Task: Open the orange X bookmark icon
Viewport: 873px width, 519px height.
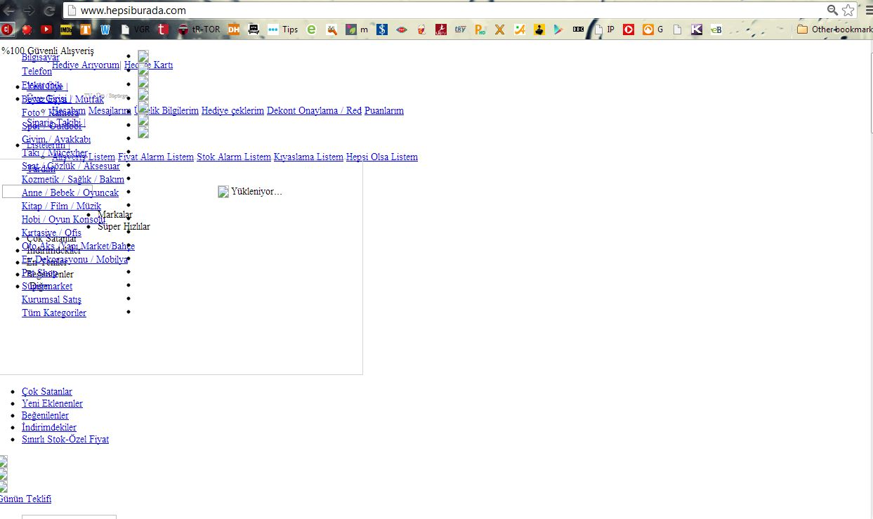Action: pos(500,29)
